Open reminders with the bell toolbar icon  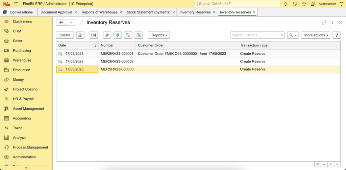pyautogui.click(x=118, y=35)
